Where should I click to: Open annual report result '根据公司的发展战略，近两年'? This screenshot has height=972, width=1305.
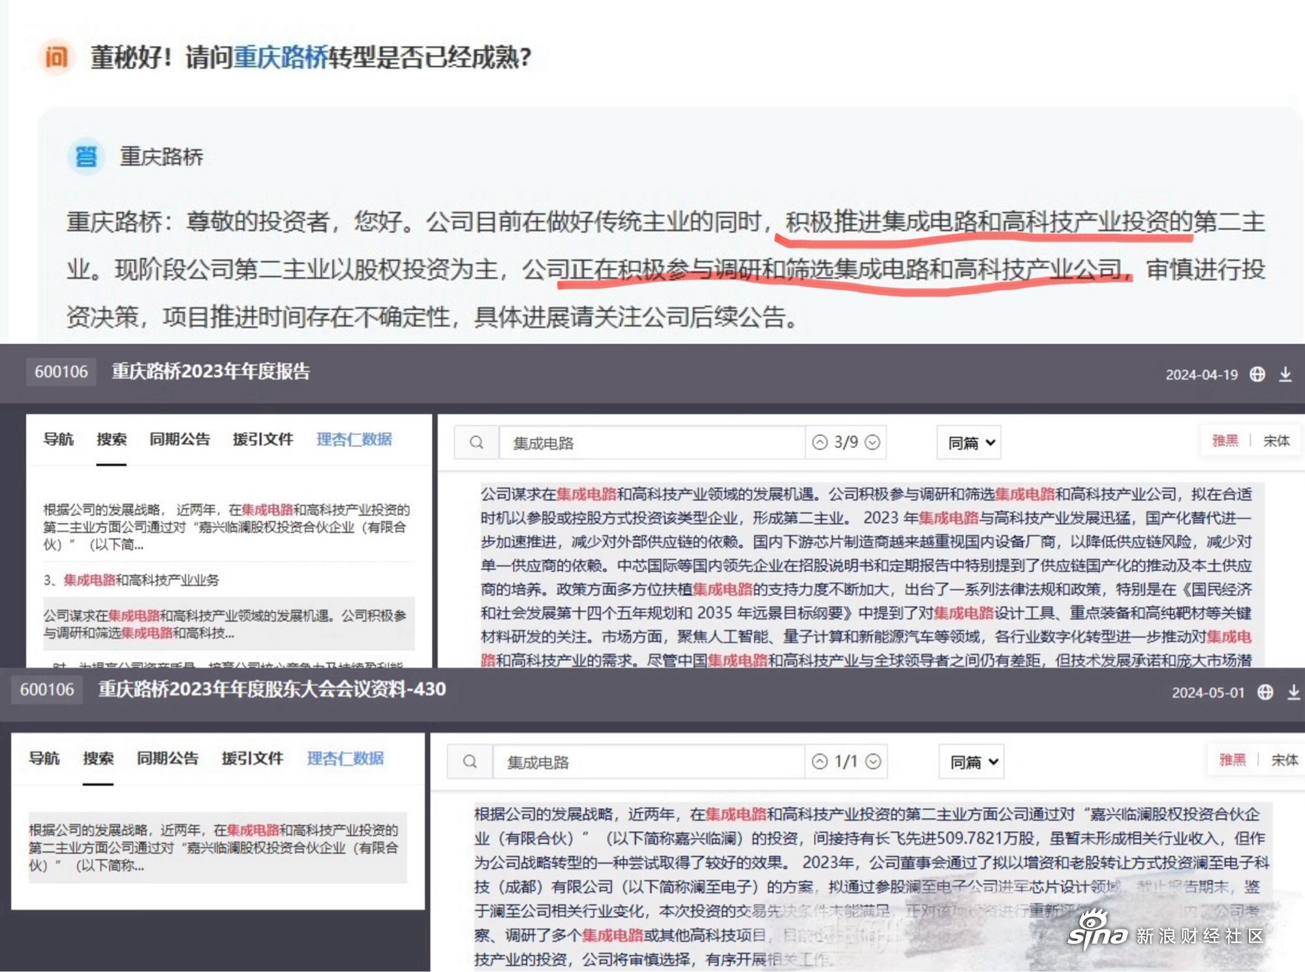pos(226,526)
